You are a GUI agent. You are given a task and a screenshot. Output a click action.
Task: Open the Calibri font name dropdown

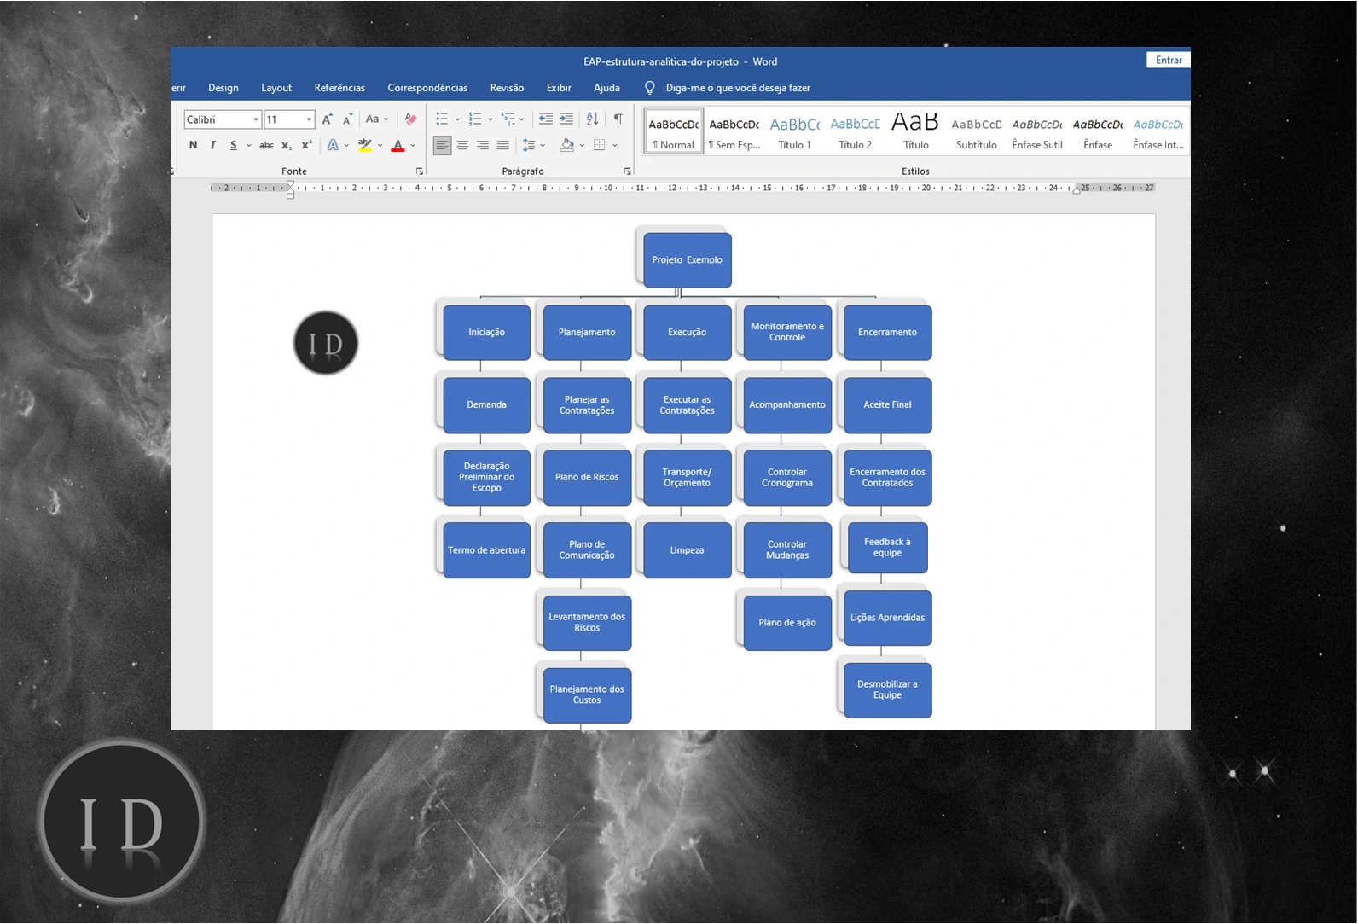click(255, 119)
